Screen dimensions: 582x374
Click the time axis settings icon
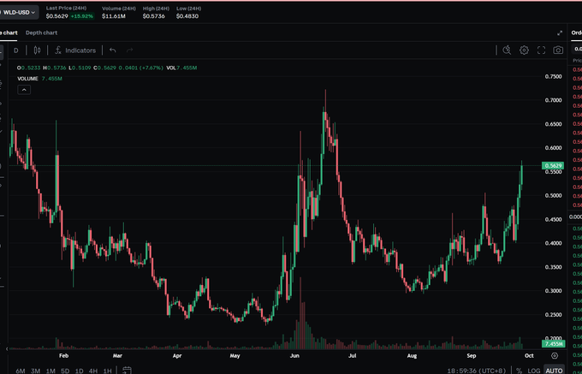pos(555,355)
